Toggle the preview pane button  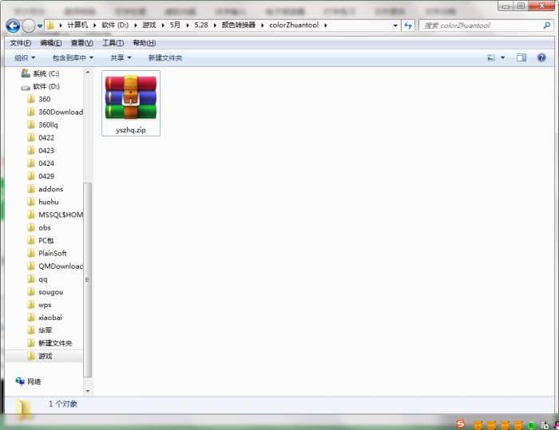pos(521,57)
